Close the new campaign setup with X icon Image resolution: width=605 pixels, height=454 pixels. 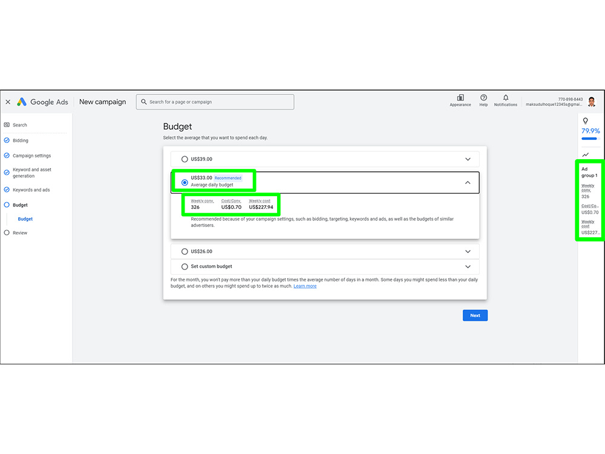[8, 102]
